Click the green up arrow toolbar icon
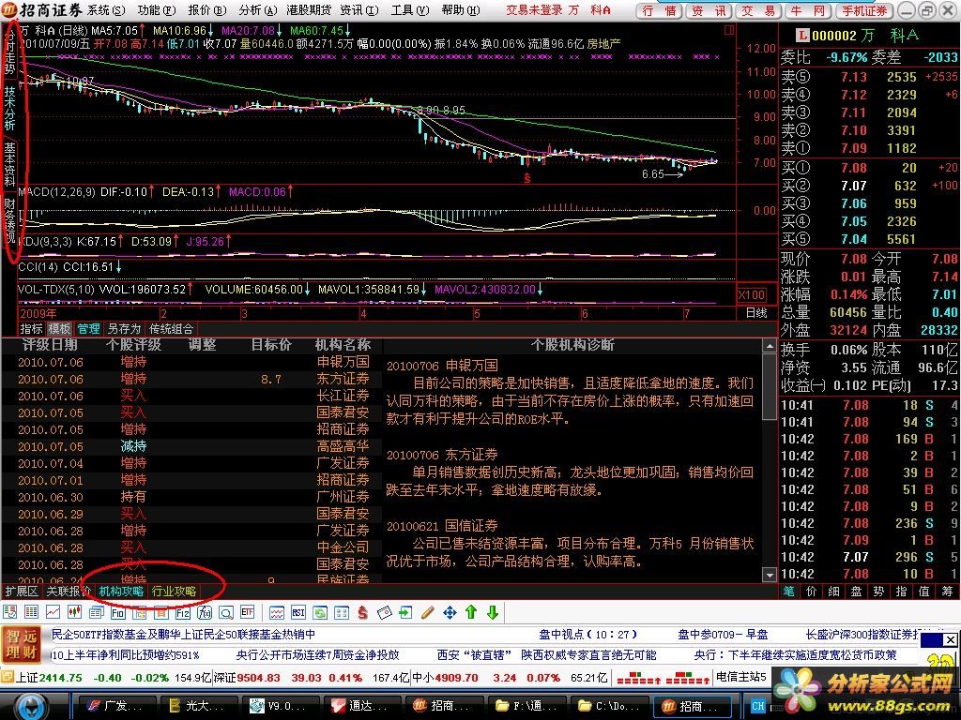The width and height of the screenshot is (961, 720). tap(471, 612)
